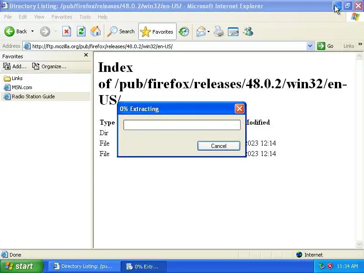Viewport: 364px width, 273px height.
Task: Go to the Home page icon
Action: click(x=96, y=31)
